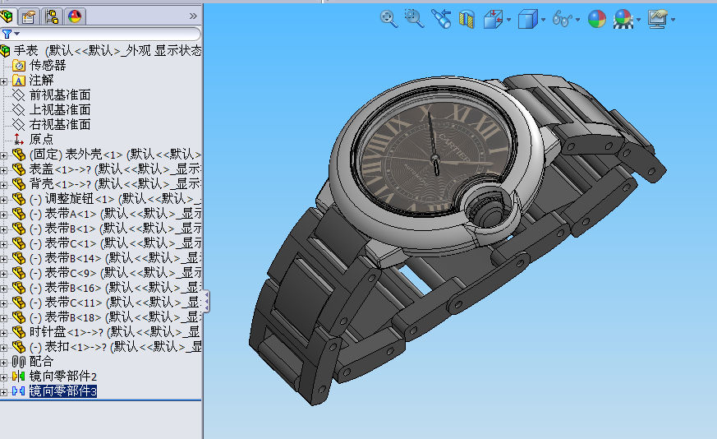
Task: Click the Apply Scene icon
Action: [x=623, y=20]
